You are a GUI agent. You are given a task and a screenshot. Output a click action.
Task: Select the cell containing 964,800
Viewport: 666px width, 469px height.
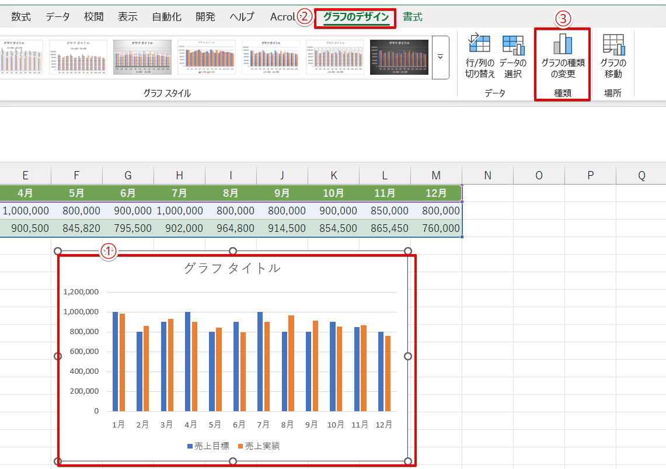tap(231, 228)
